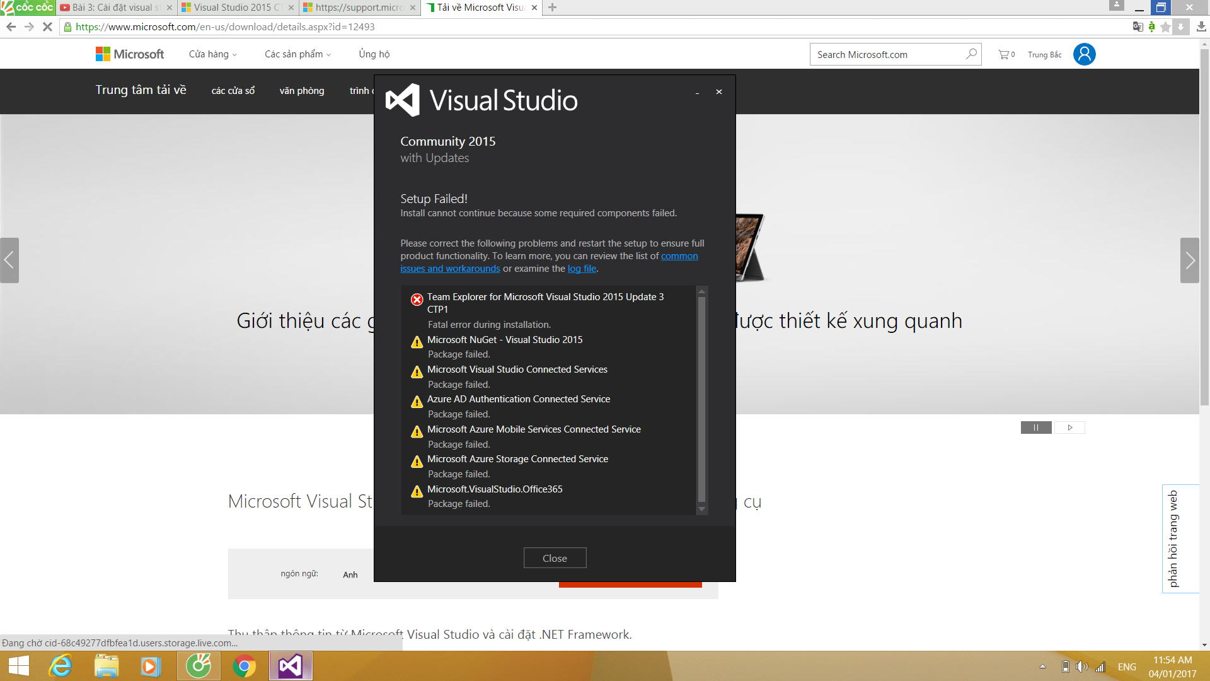Click warning icon beside Azure Mobile Services
Image resolution: width=1210 pixels, height=681 pixels.
tap(417, 432)
